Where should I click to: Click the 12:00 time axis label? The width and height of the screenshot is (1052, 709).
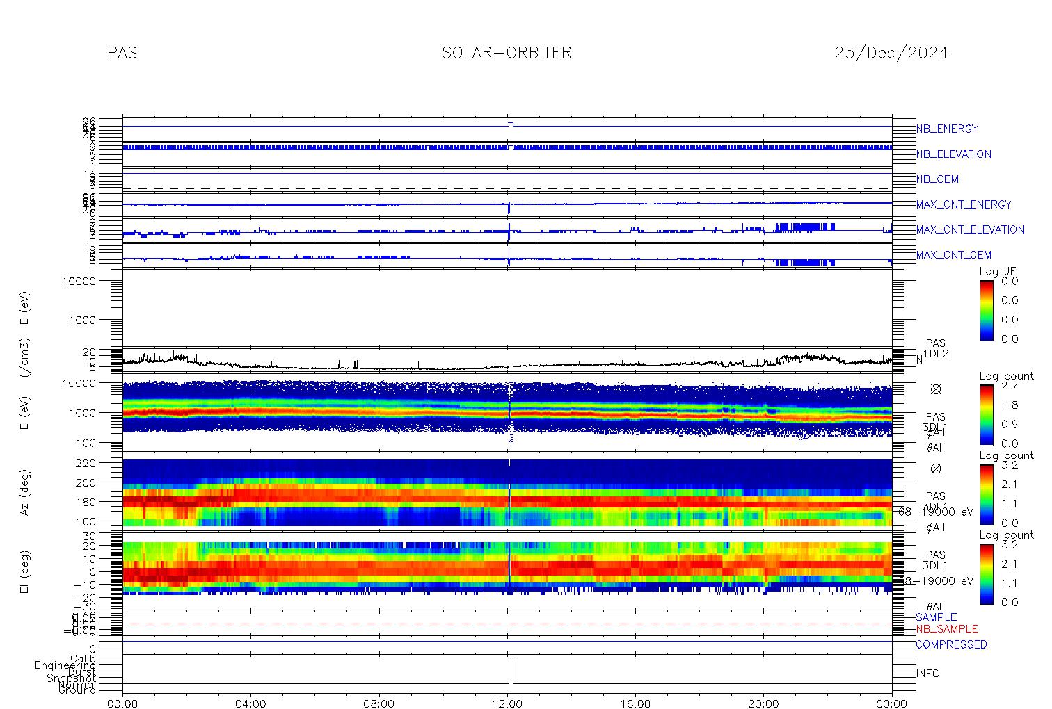(507, 703)
